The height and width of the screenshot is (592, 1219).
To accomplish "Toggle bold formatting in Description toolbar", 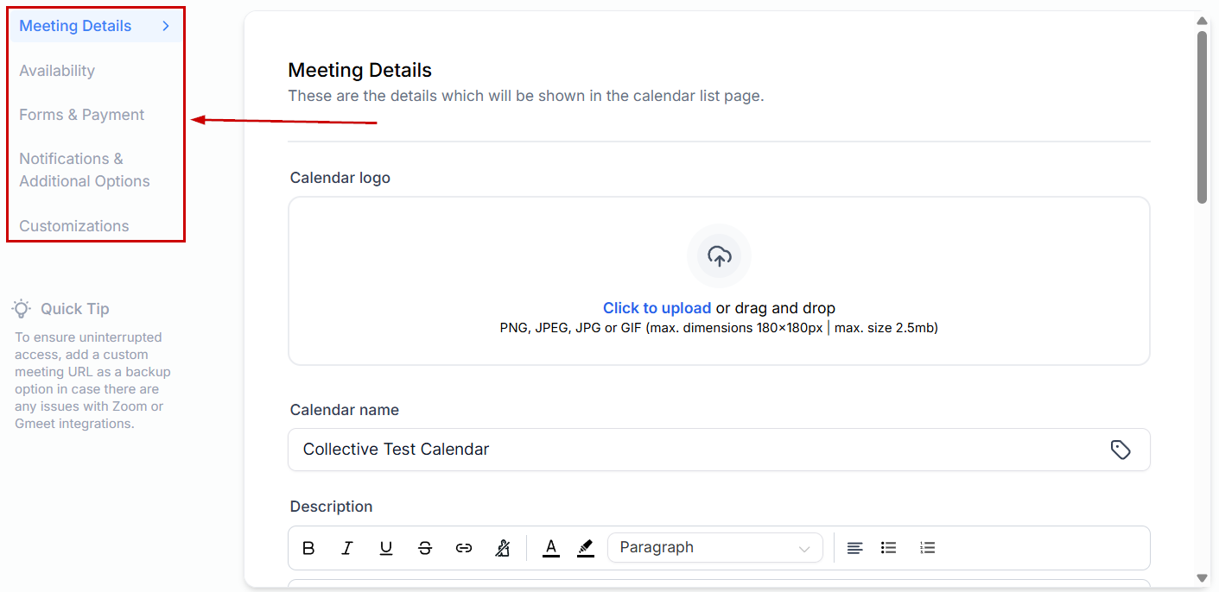I will tap(308, 548).
